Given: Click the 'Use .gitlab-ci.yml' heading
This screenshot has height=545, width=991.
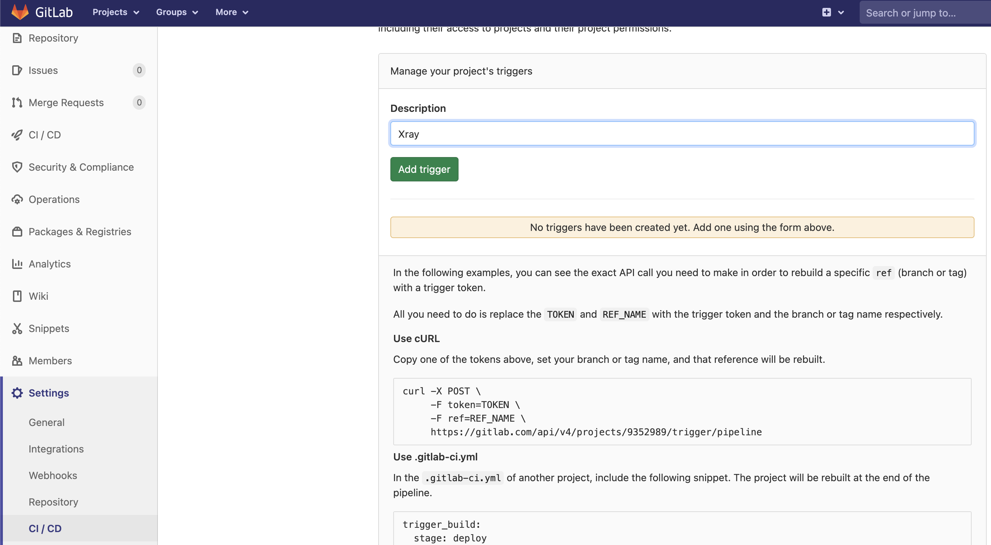Looking at the screenshot, I should 435,457.
